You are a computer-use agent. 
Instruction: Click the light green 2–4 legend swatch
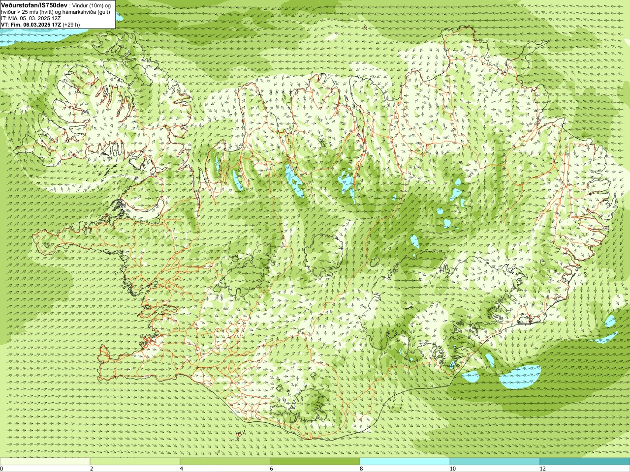pos(135,462)
